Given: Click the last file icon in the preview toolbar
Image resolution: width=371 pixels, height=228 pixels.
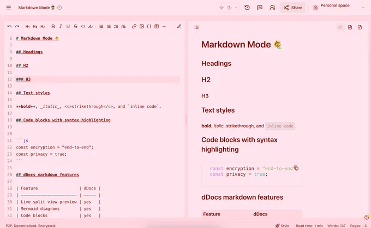Looking at the screenshot, I should 360,27.
